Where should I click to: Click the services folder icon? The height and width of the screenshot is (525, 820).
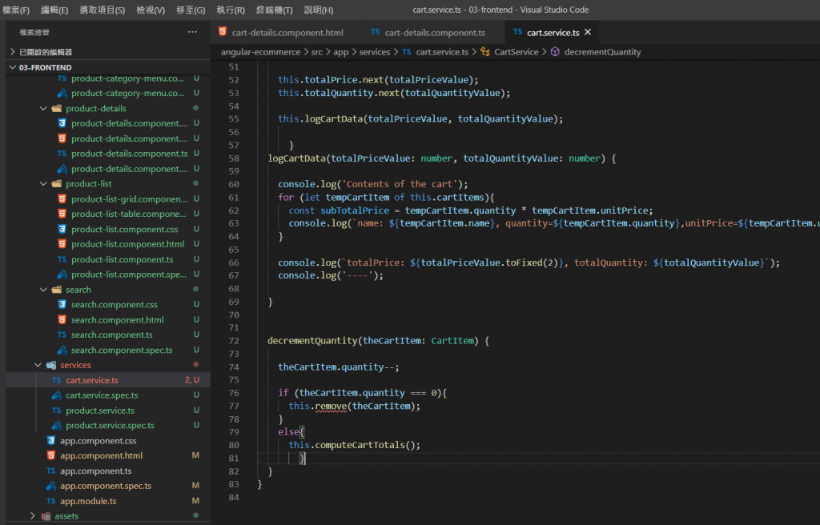tap(51, 365)
